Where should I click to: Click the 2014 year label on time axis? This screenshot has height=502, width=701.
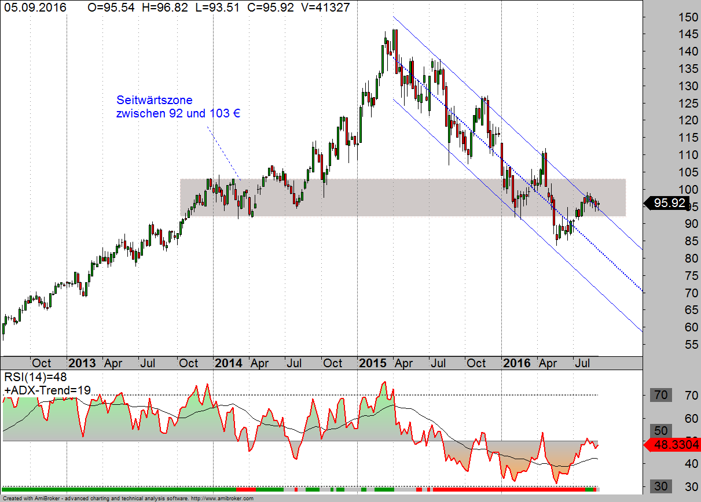pyautogui.click(x=228, y=363)
